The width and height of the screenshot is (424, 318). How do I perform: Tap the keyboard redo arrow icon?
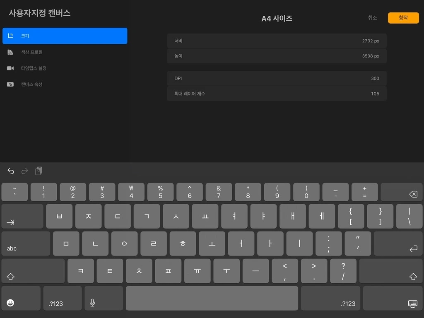point(24,171)
